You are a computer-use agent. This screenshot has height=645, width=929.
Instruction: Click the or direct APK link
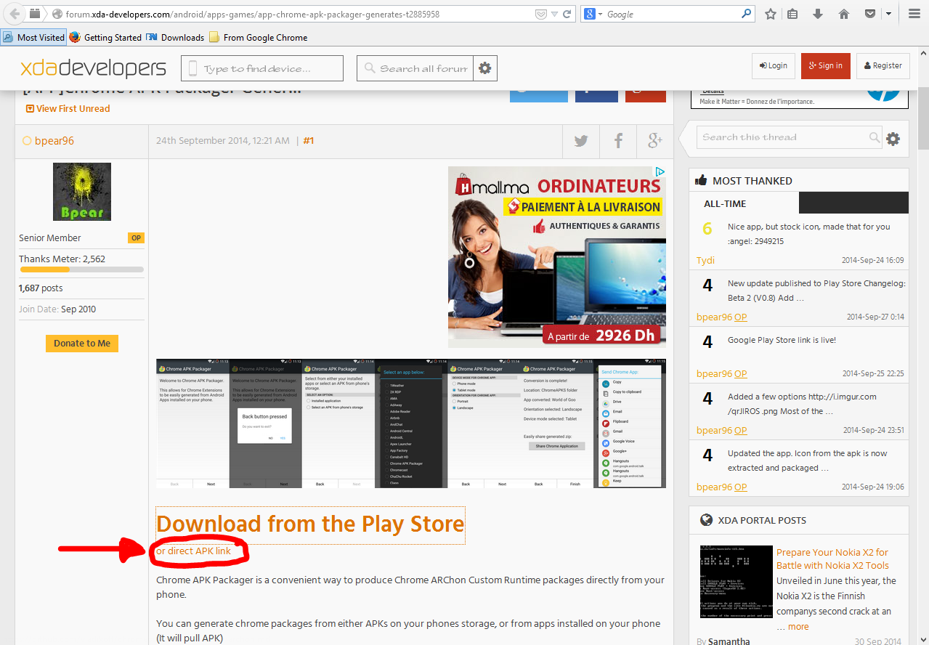[194, 551]
